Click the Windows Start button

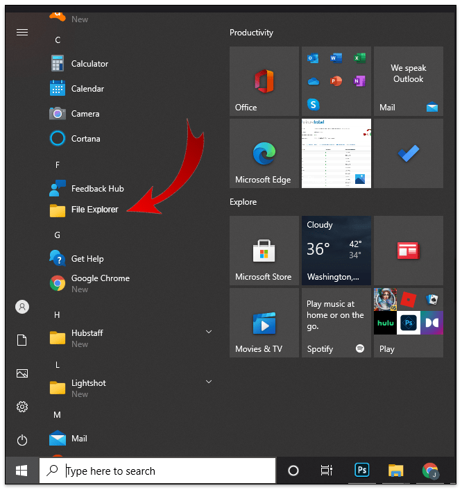click(x=22, y=471)
